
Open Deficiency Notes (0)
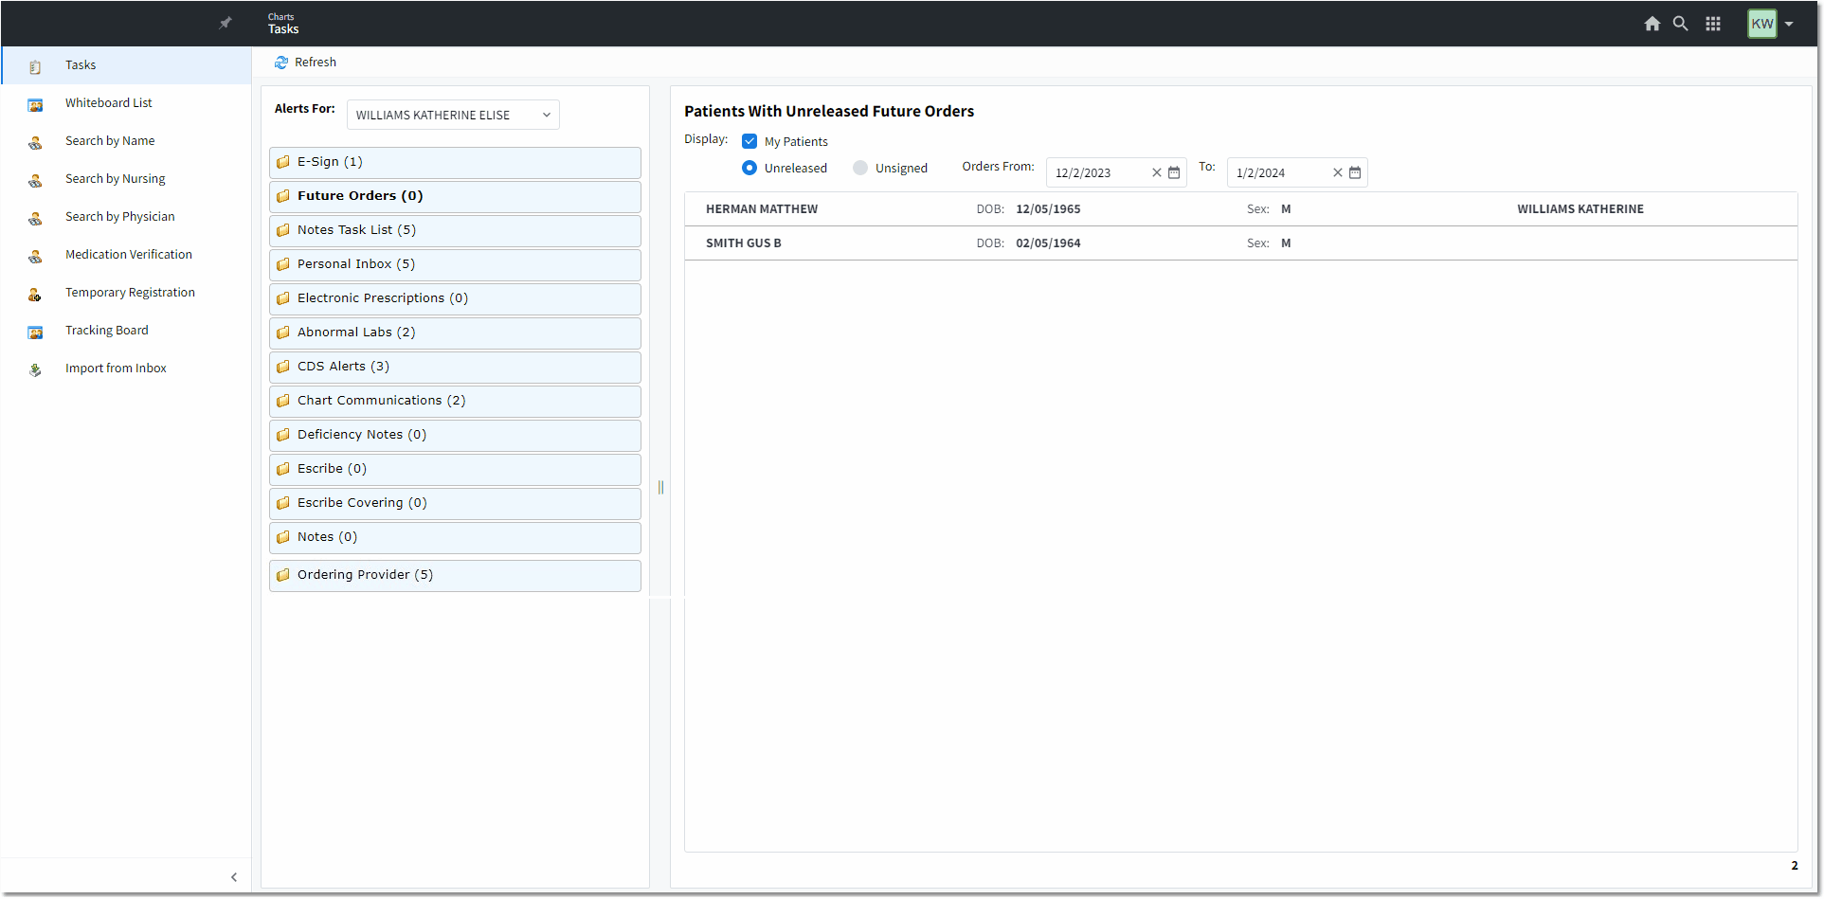tap(455, 435)
